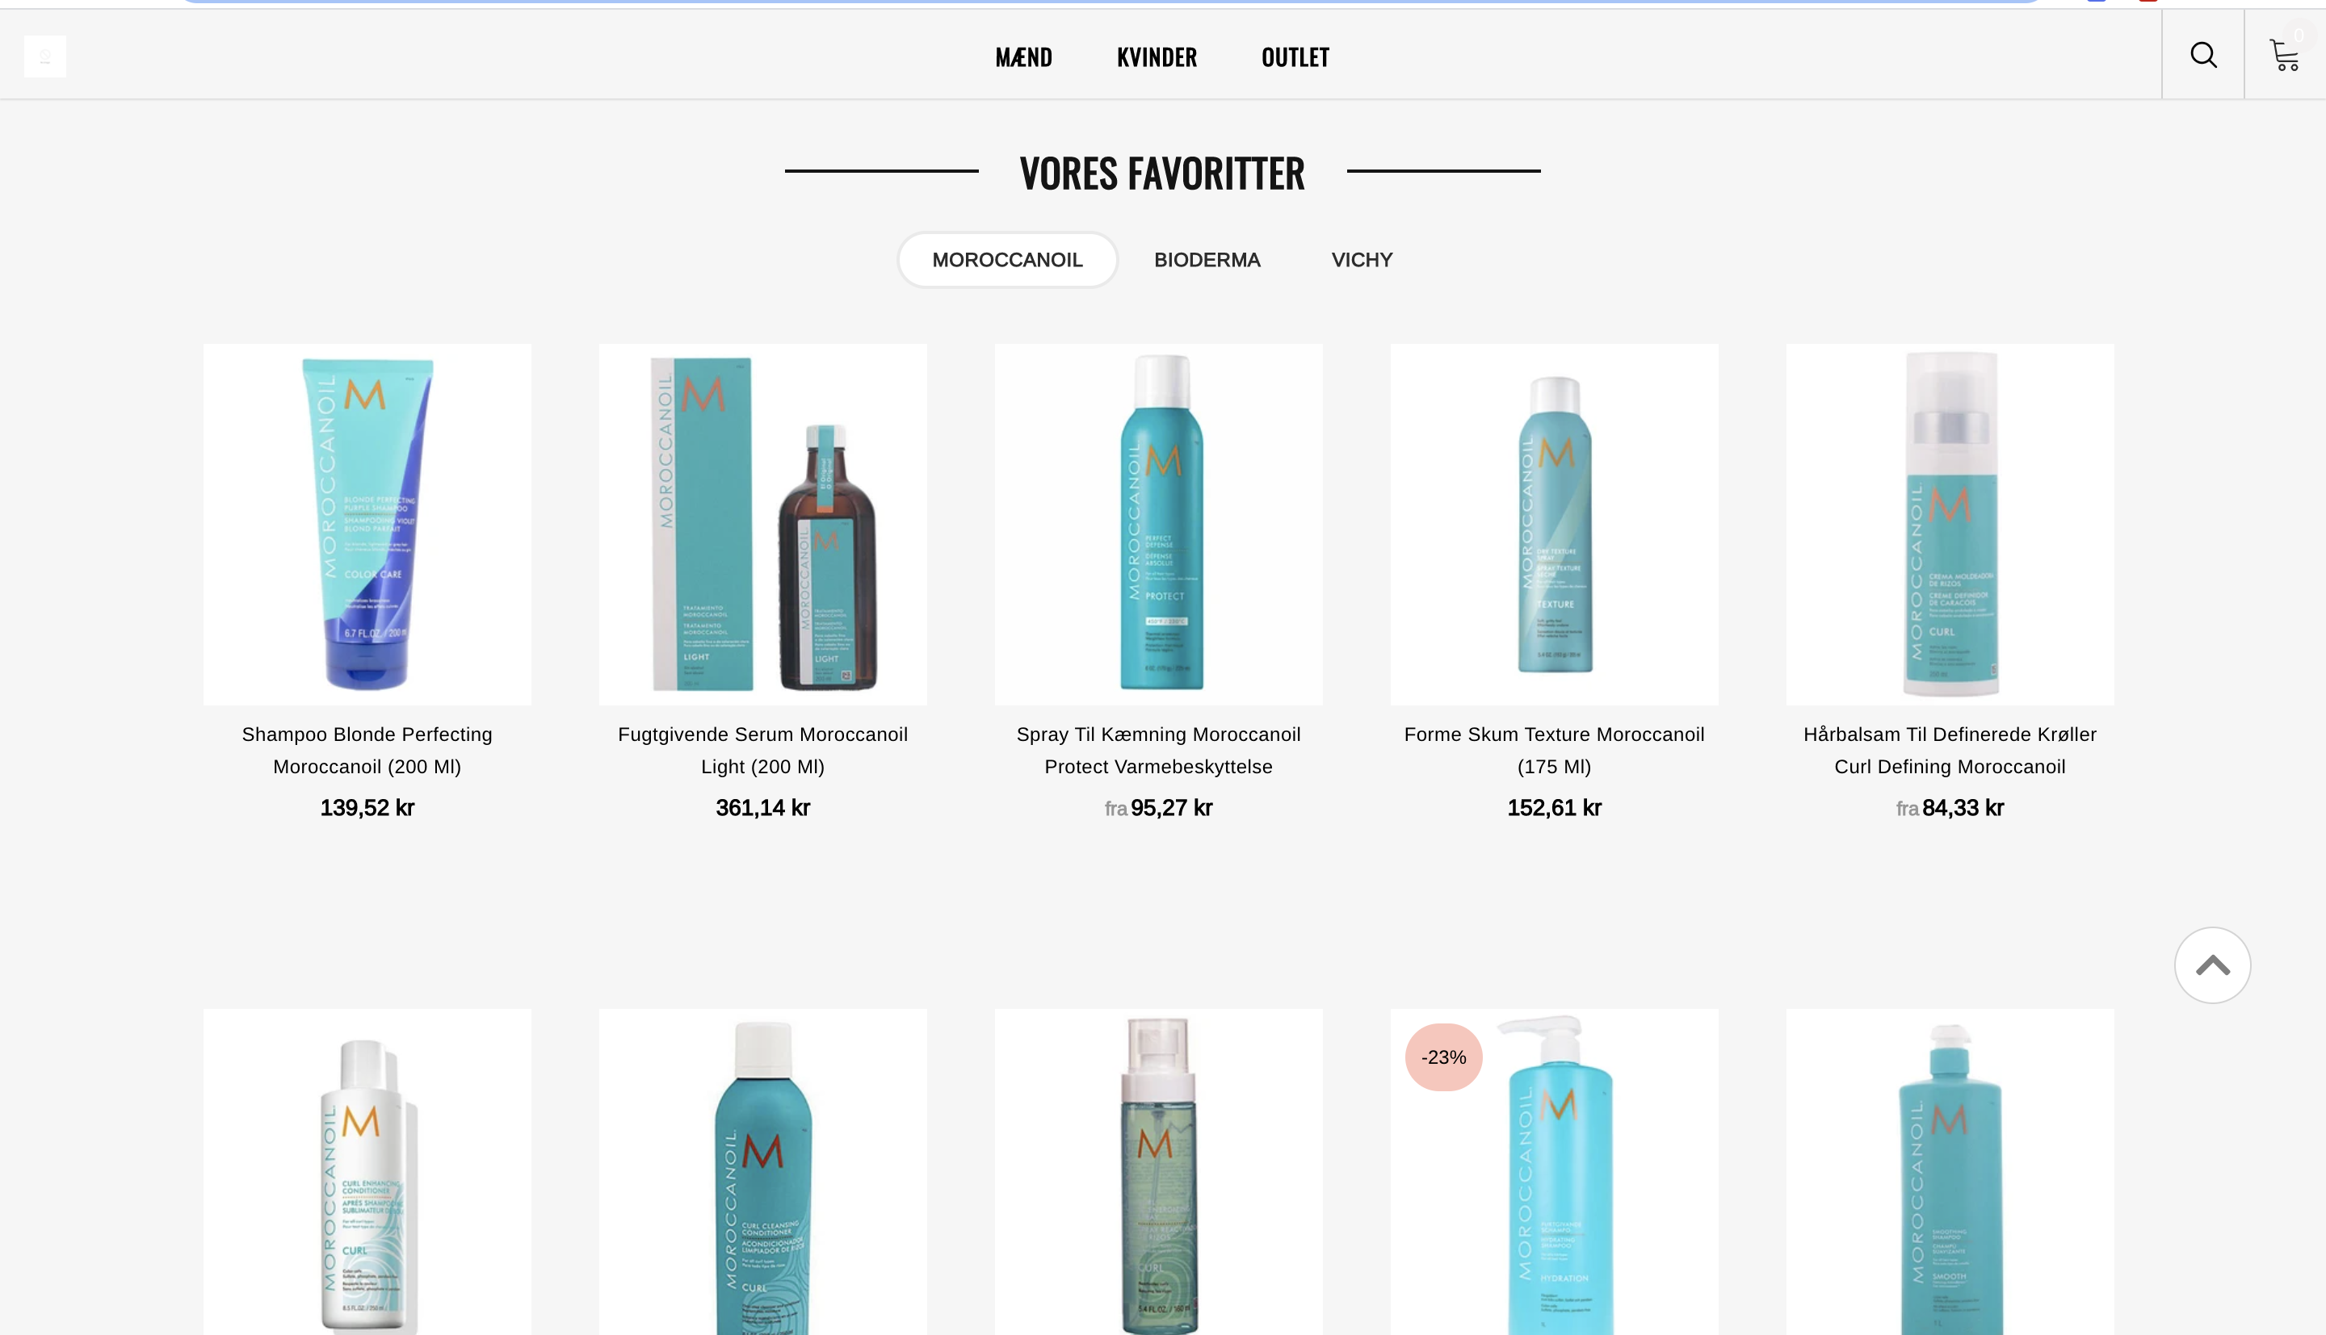Image resolution: width=2326 pixels, height=1335 pixels.
Task: Open Forme Skum Texture Moroccanoil link
Action: pos(1554,750)
